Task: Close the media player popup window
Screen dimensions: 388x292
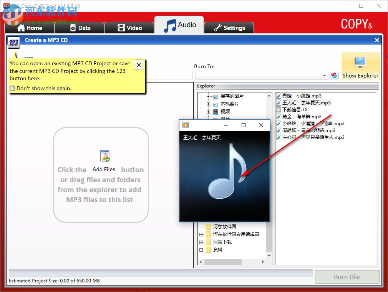Action: [x=261, y=125]
